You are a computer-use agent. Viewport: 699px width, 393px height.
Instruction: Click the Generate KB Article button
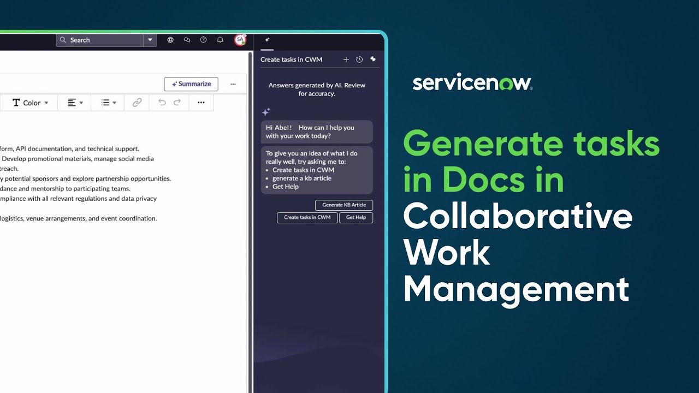click(344, 205)
